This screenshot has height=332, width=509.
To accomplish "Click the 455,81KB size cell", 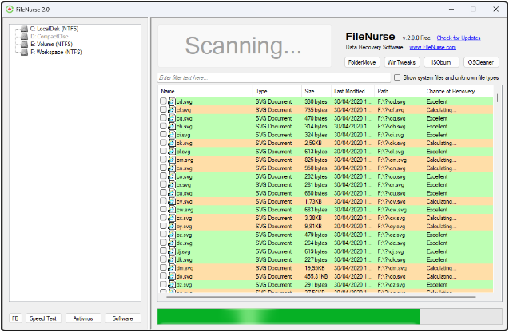I will pyautogui.click(x=316, y=276).
